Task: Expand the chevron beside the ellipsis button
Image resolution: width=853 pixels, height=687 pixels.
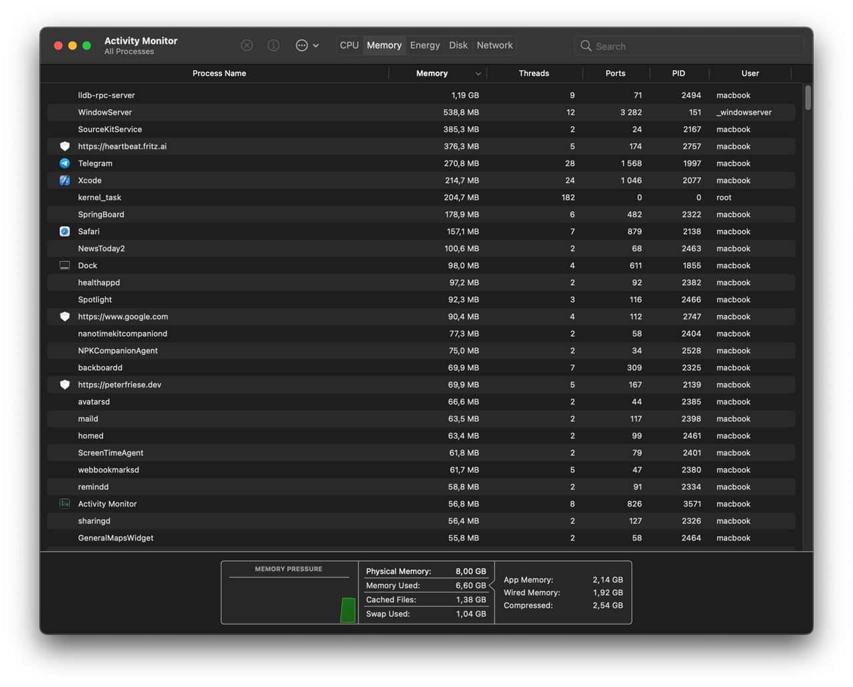Action: 316,45
